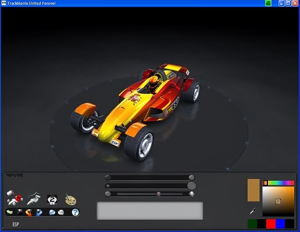
Task: Open help with the question mark icon
Action: (x=75, y=212)
